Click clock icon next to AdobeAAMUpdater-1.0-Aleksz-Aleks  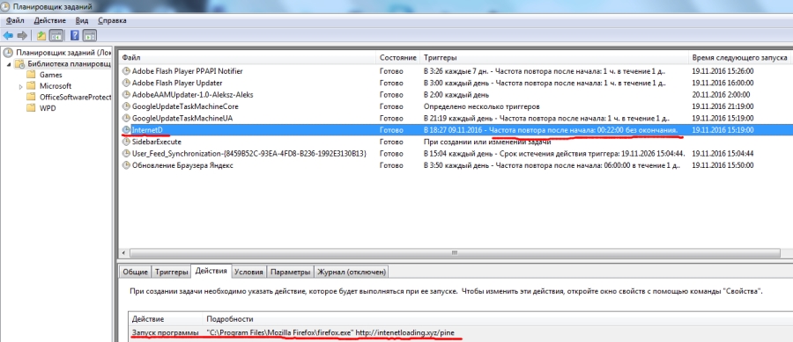tap(126, 95)
